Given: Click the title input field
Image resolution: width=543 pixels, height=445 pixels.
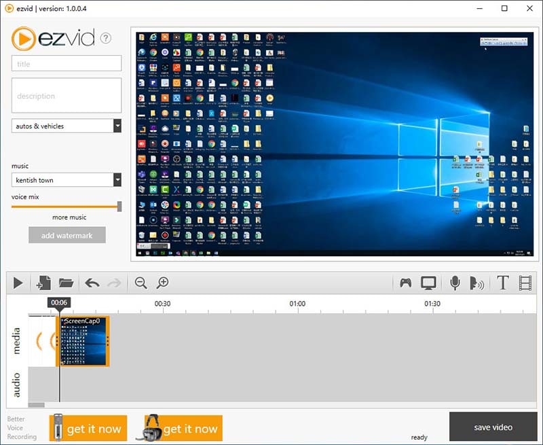Looking at the screenshot, I should point(67,64).
